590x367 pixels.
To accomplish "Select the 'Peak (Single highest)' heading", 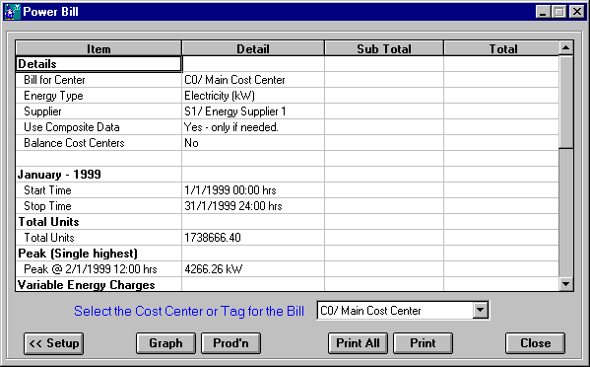I will coord(78,254).
